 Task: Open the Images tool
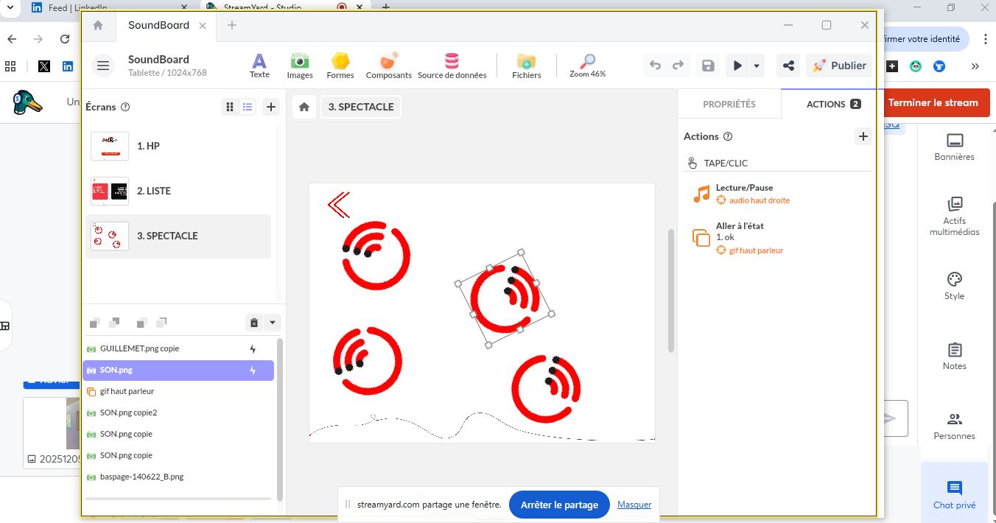point(300,65)
